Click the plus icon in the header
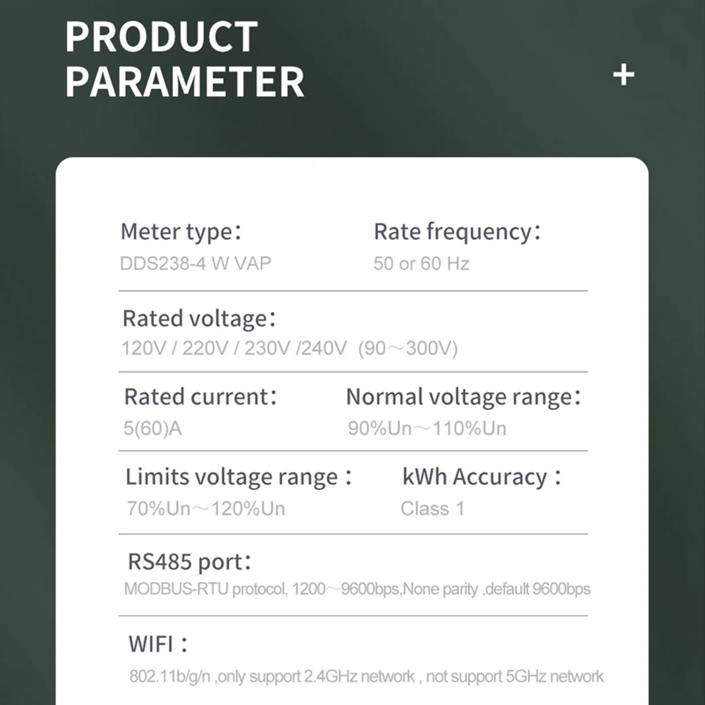705x705 pixels. 623,75
